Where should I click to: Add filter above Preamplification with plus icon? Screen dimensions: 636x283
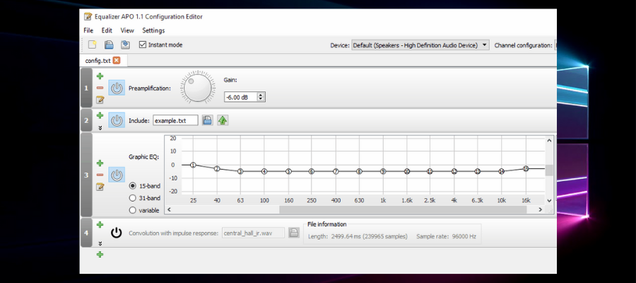pyautogui.click(x=100, y=76)
